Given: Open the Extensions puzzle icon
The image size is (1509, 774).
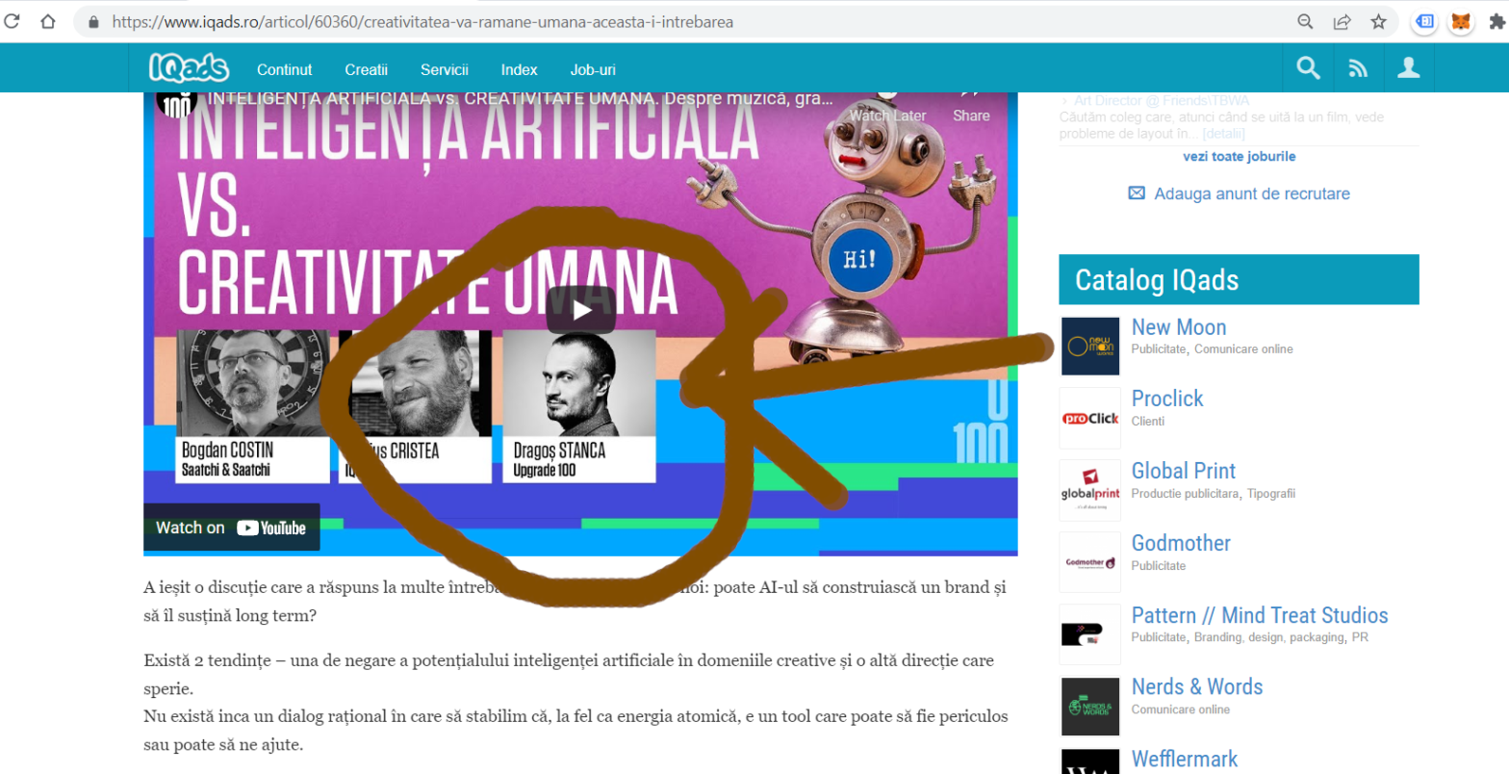Looking at the screenshot, I should (1497, 21).
